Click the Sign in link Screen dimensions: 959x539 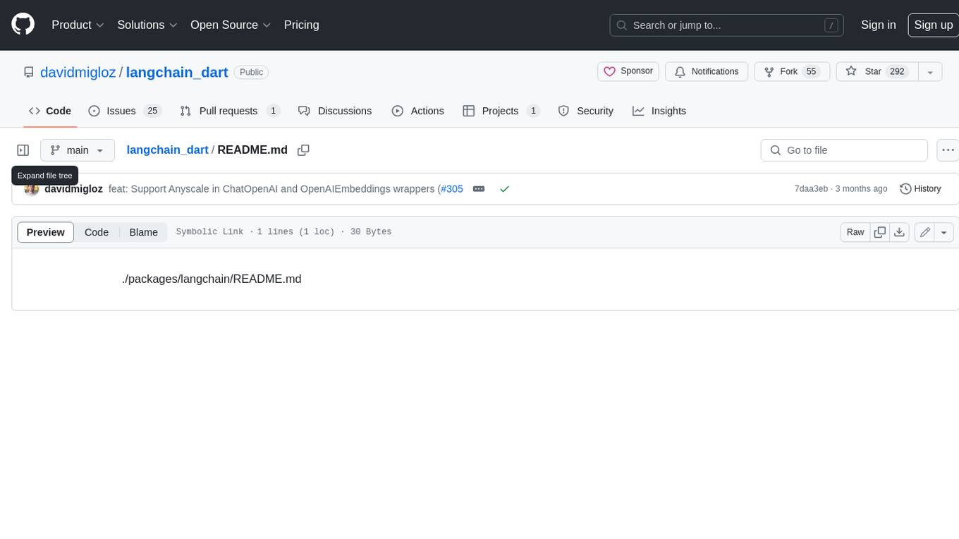click(x=878, y=25)
